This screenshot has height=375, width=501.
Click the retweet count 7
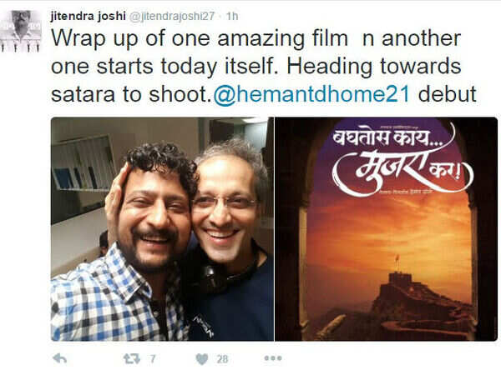tap(153, 359)
